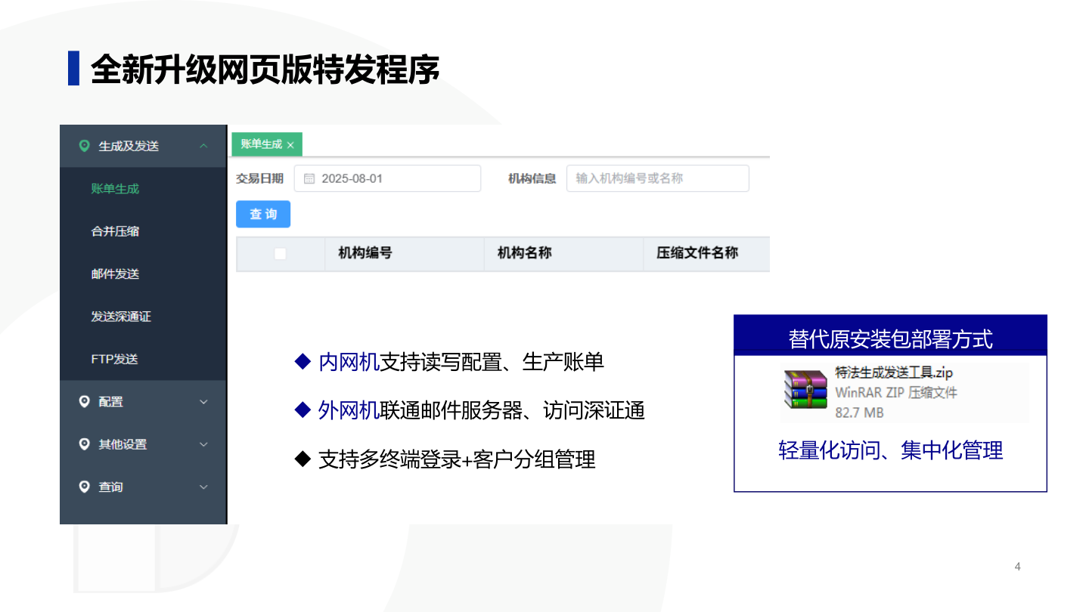Expand the 其他设置 menu chevron
Screen dimensions: 1089x612
pos(203,444)
